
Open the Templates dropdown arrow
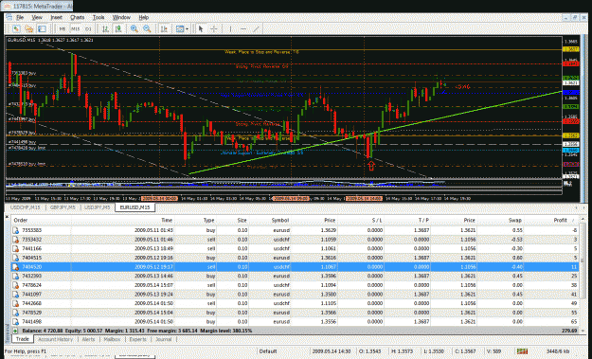coord(187,28)
